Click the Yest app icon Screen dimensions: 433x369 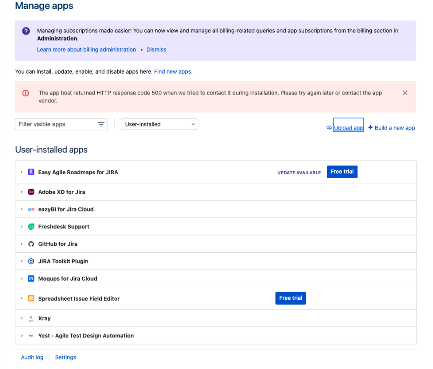click(x=31, y=336)
